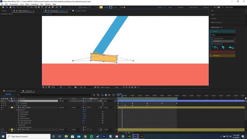Click Draft 3D icon in timeline
This screenshot has width=247, height=139.
click(x=98, y=95)
